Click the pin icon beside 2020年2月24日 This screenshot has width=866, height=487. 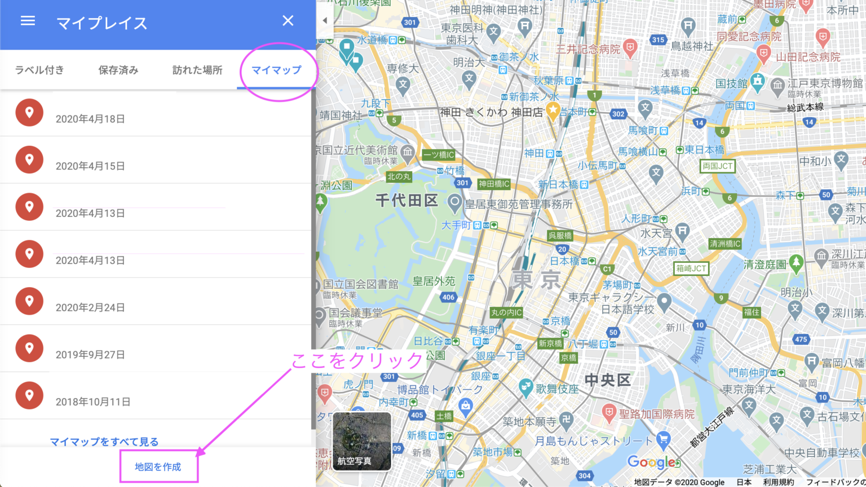pyautogui.click(x=29, y=301)
